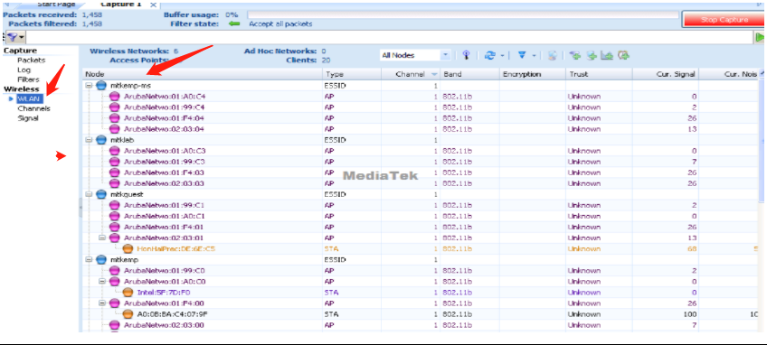Screen dimensions: 767x345
Task: Close the Capture 1 tab
Action: [x=153, y=5]
